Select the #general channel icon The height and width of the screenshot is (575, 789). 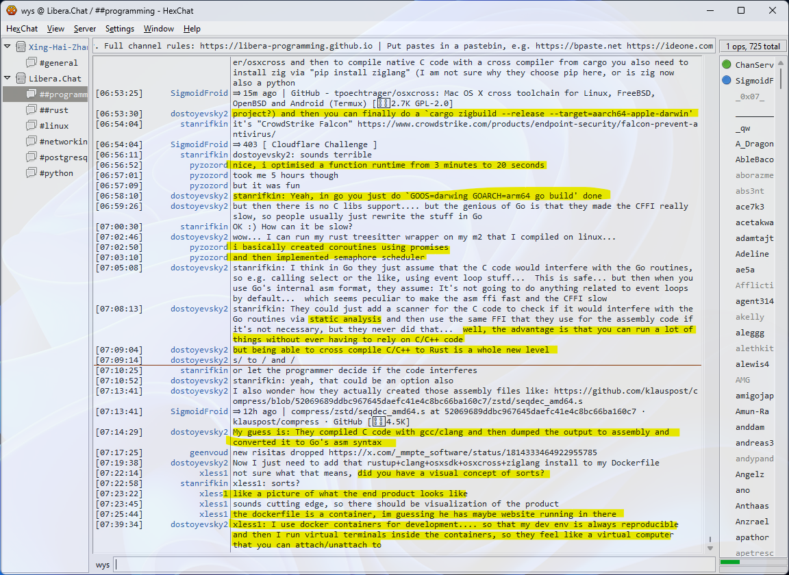point(31,63)
